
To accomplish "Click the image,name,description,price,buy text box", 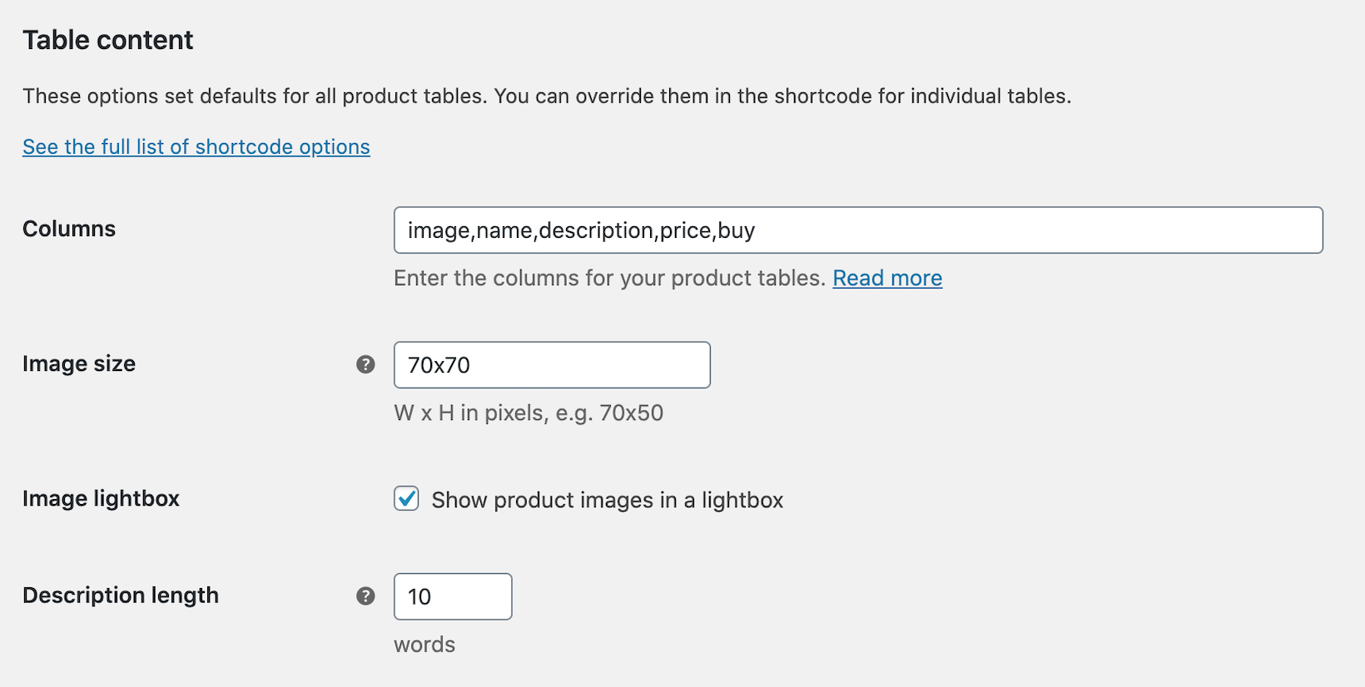I will pyautogui.click(x=857, y=230).
